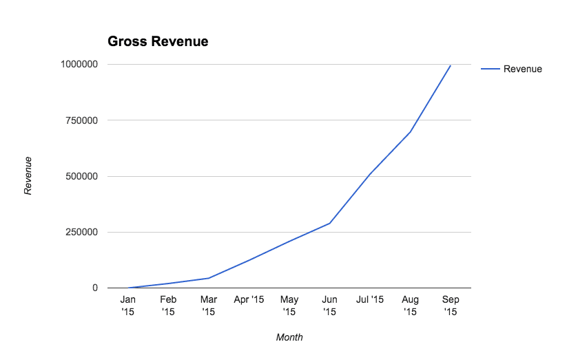Screen dimensions: 578x353
Task: Click the Month x-axis title
Action: pos(289,337)
